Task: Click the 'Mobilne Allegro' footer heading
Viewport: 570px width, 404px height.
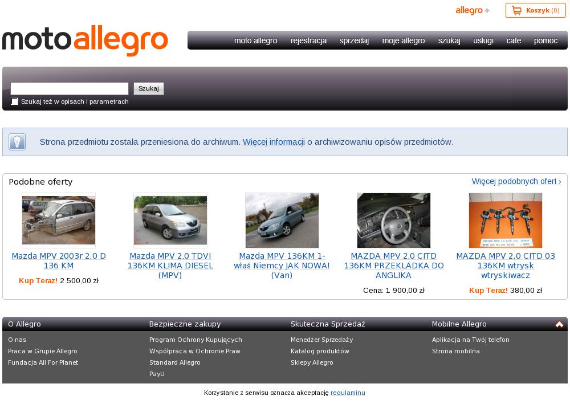Action: 459,324
